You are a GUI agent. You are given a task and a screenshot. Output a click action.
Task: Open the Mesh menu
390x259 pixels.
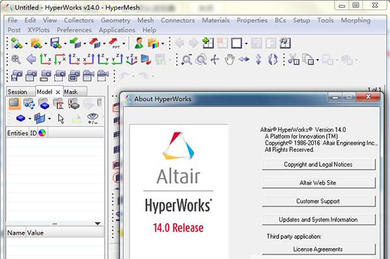(145, 20)
